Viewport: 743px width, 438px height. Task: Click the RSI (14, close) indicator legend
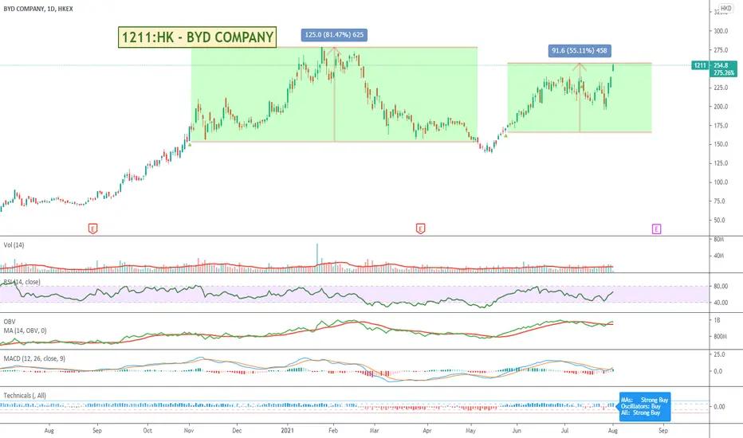(x=22, y=282)
